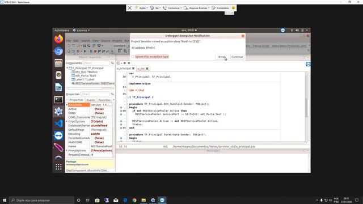Expand the CriptOptions property

point(67,121)
